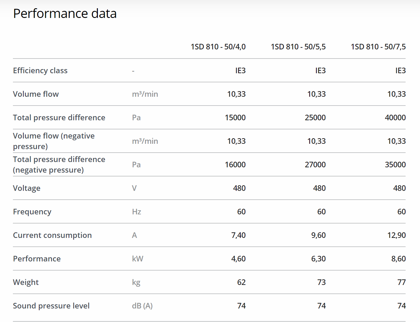The width and height of the screenshot is (420, 322).
Task: Click the 27000 negative pressure value
Action: click(315, 165)
